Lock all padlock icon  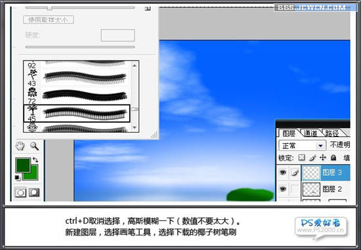point(333,157)
